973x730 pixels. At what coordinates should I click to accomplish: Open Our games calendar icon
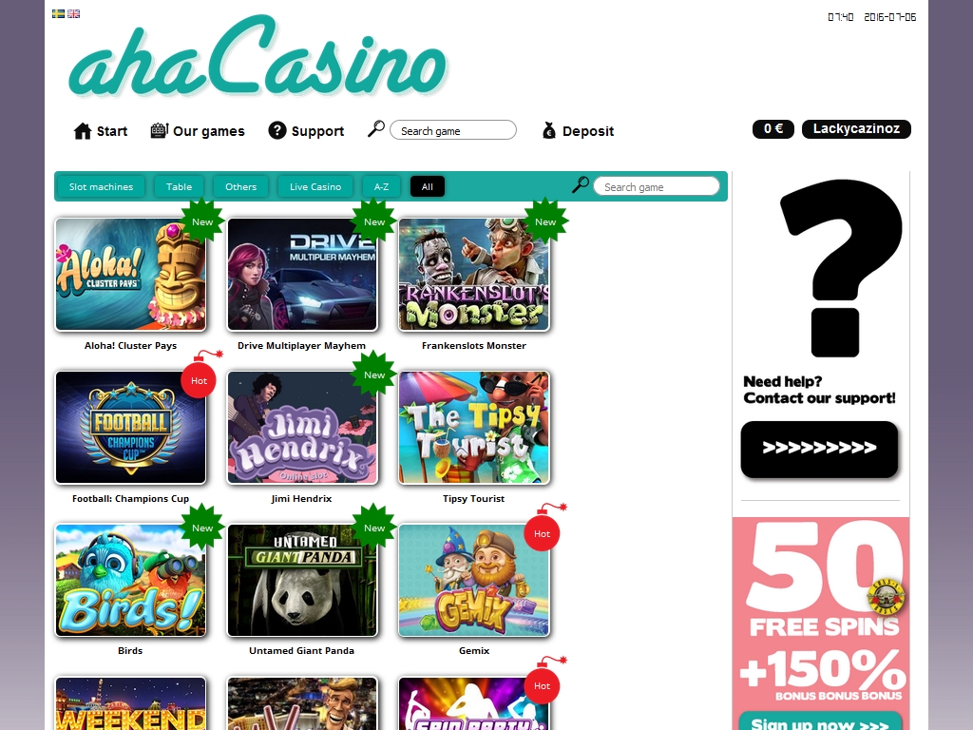pyautogui.click(x=160, y=130)
